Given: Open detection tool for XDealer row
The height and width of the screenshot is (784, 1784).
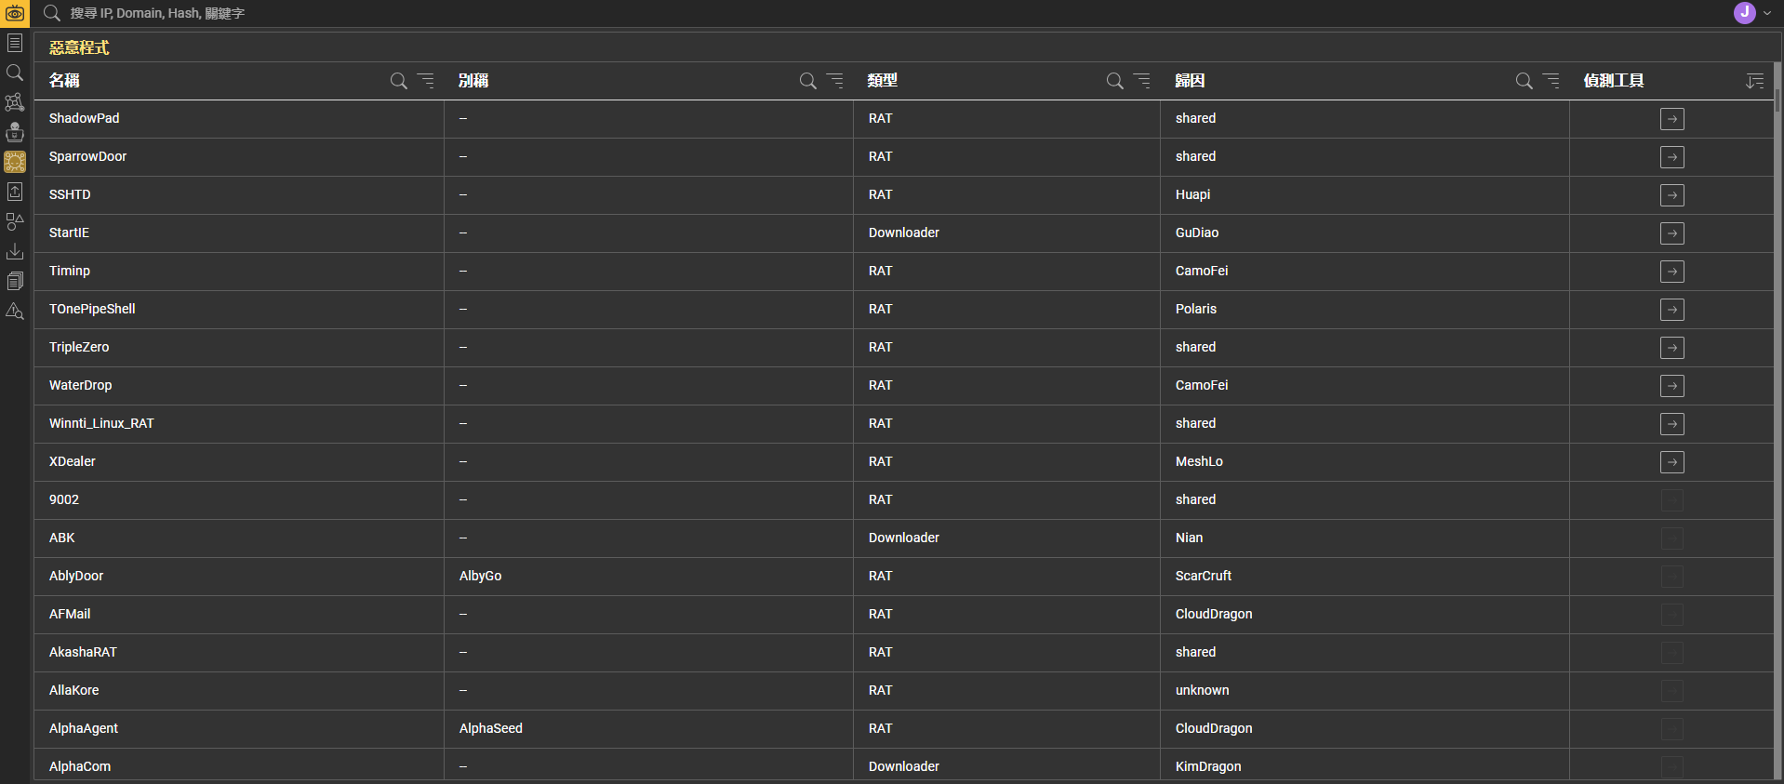Looking at the screenshot, I should [x=1671, y=462].
